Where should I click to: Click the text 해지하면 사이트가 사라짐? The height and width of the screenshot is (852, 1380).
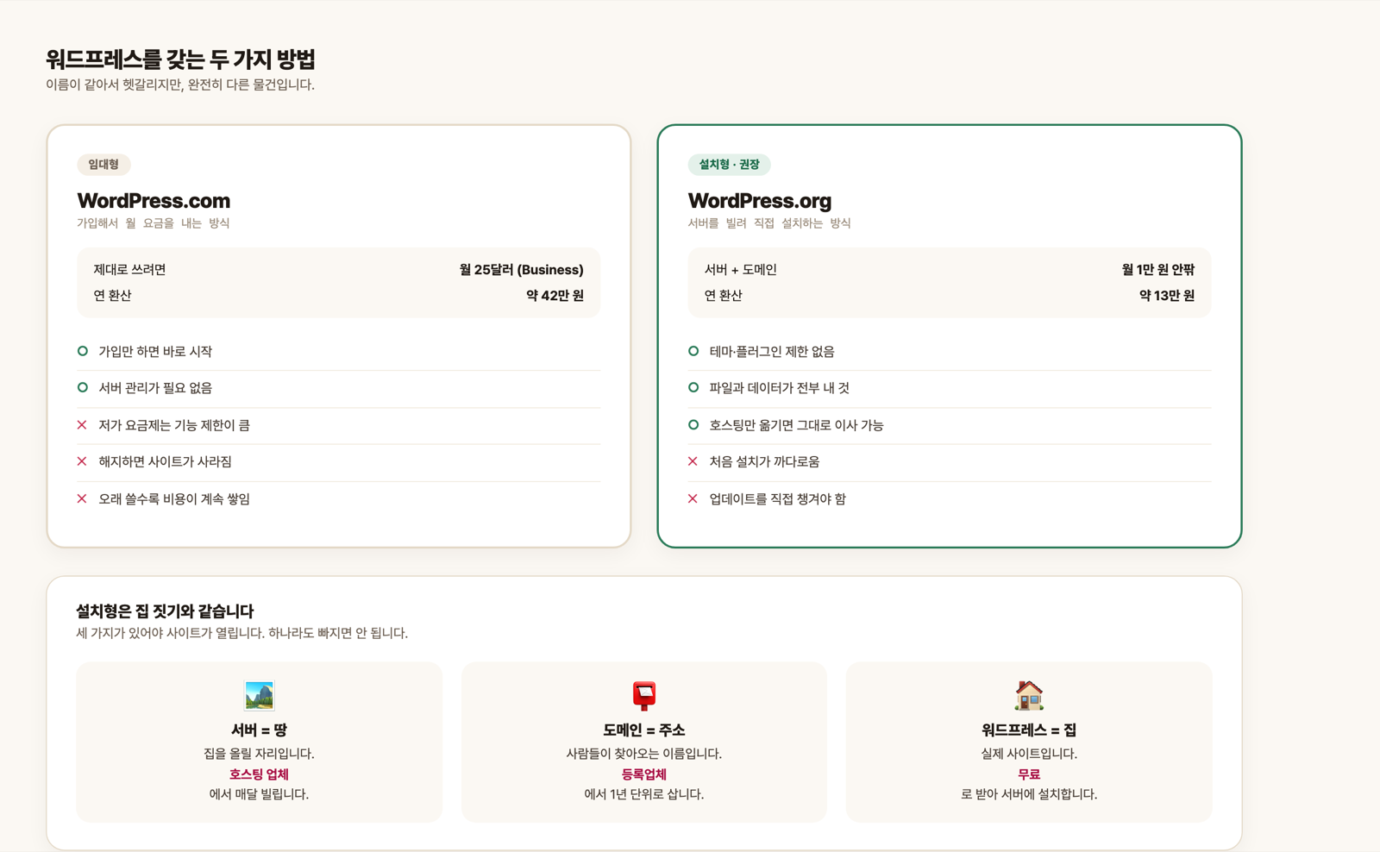(165, 462)
